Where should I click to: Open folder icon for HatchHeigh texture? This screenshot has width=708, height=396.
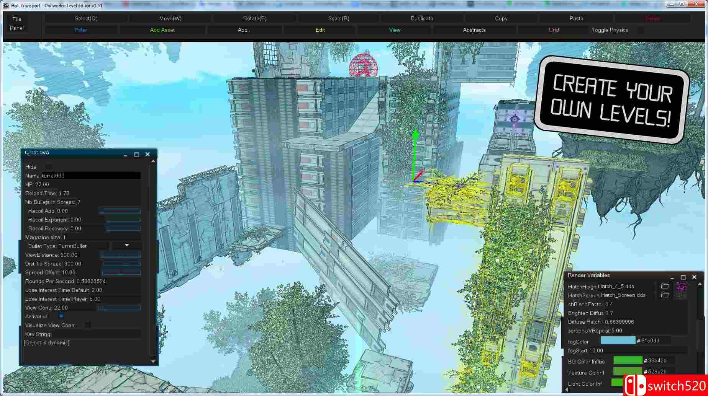[x=665, y=286]
